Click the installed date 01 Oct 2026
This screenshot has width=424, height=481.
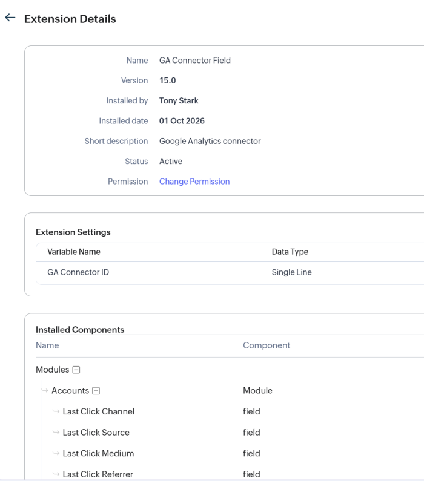(182, 121)
